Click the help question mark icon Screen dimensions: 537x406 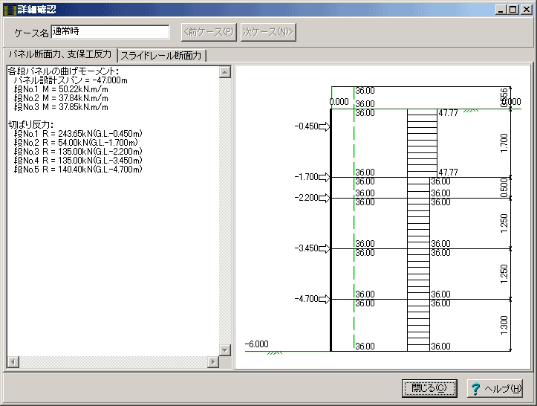point(476,389)
